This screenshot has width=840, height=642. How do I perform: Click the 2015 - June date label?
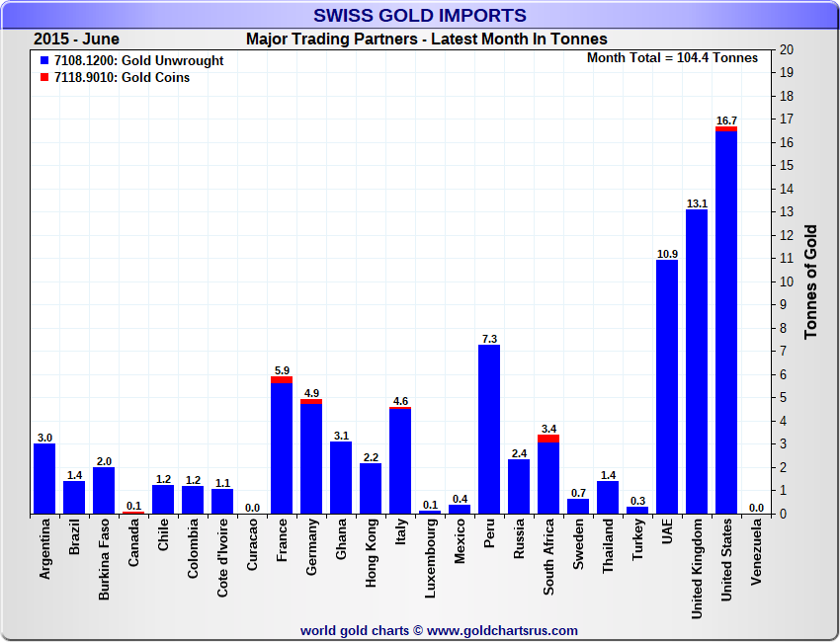tap(76, 40)
